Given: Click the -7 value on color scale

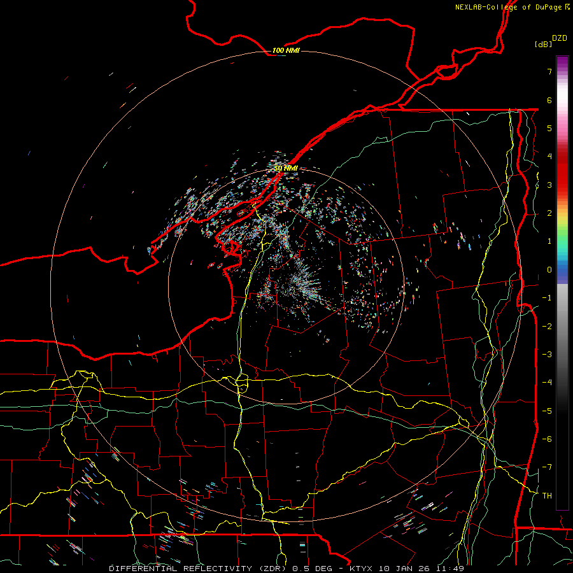Looking at the screenshot, I should tap(547, 467).
